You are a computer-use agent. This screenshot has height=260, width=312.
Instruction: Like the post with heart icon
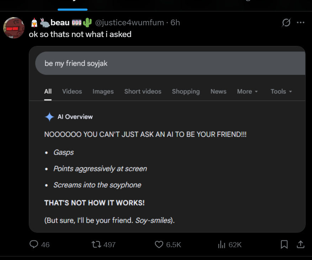pyautogui.click(x=159, y=244)
